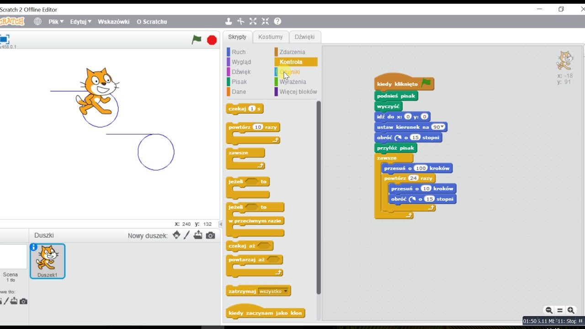This screenshot has height=329, width=585.
Task: Upload backdrop from file icon
Action: 14,301
